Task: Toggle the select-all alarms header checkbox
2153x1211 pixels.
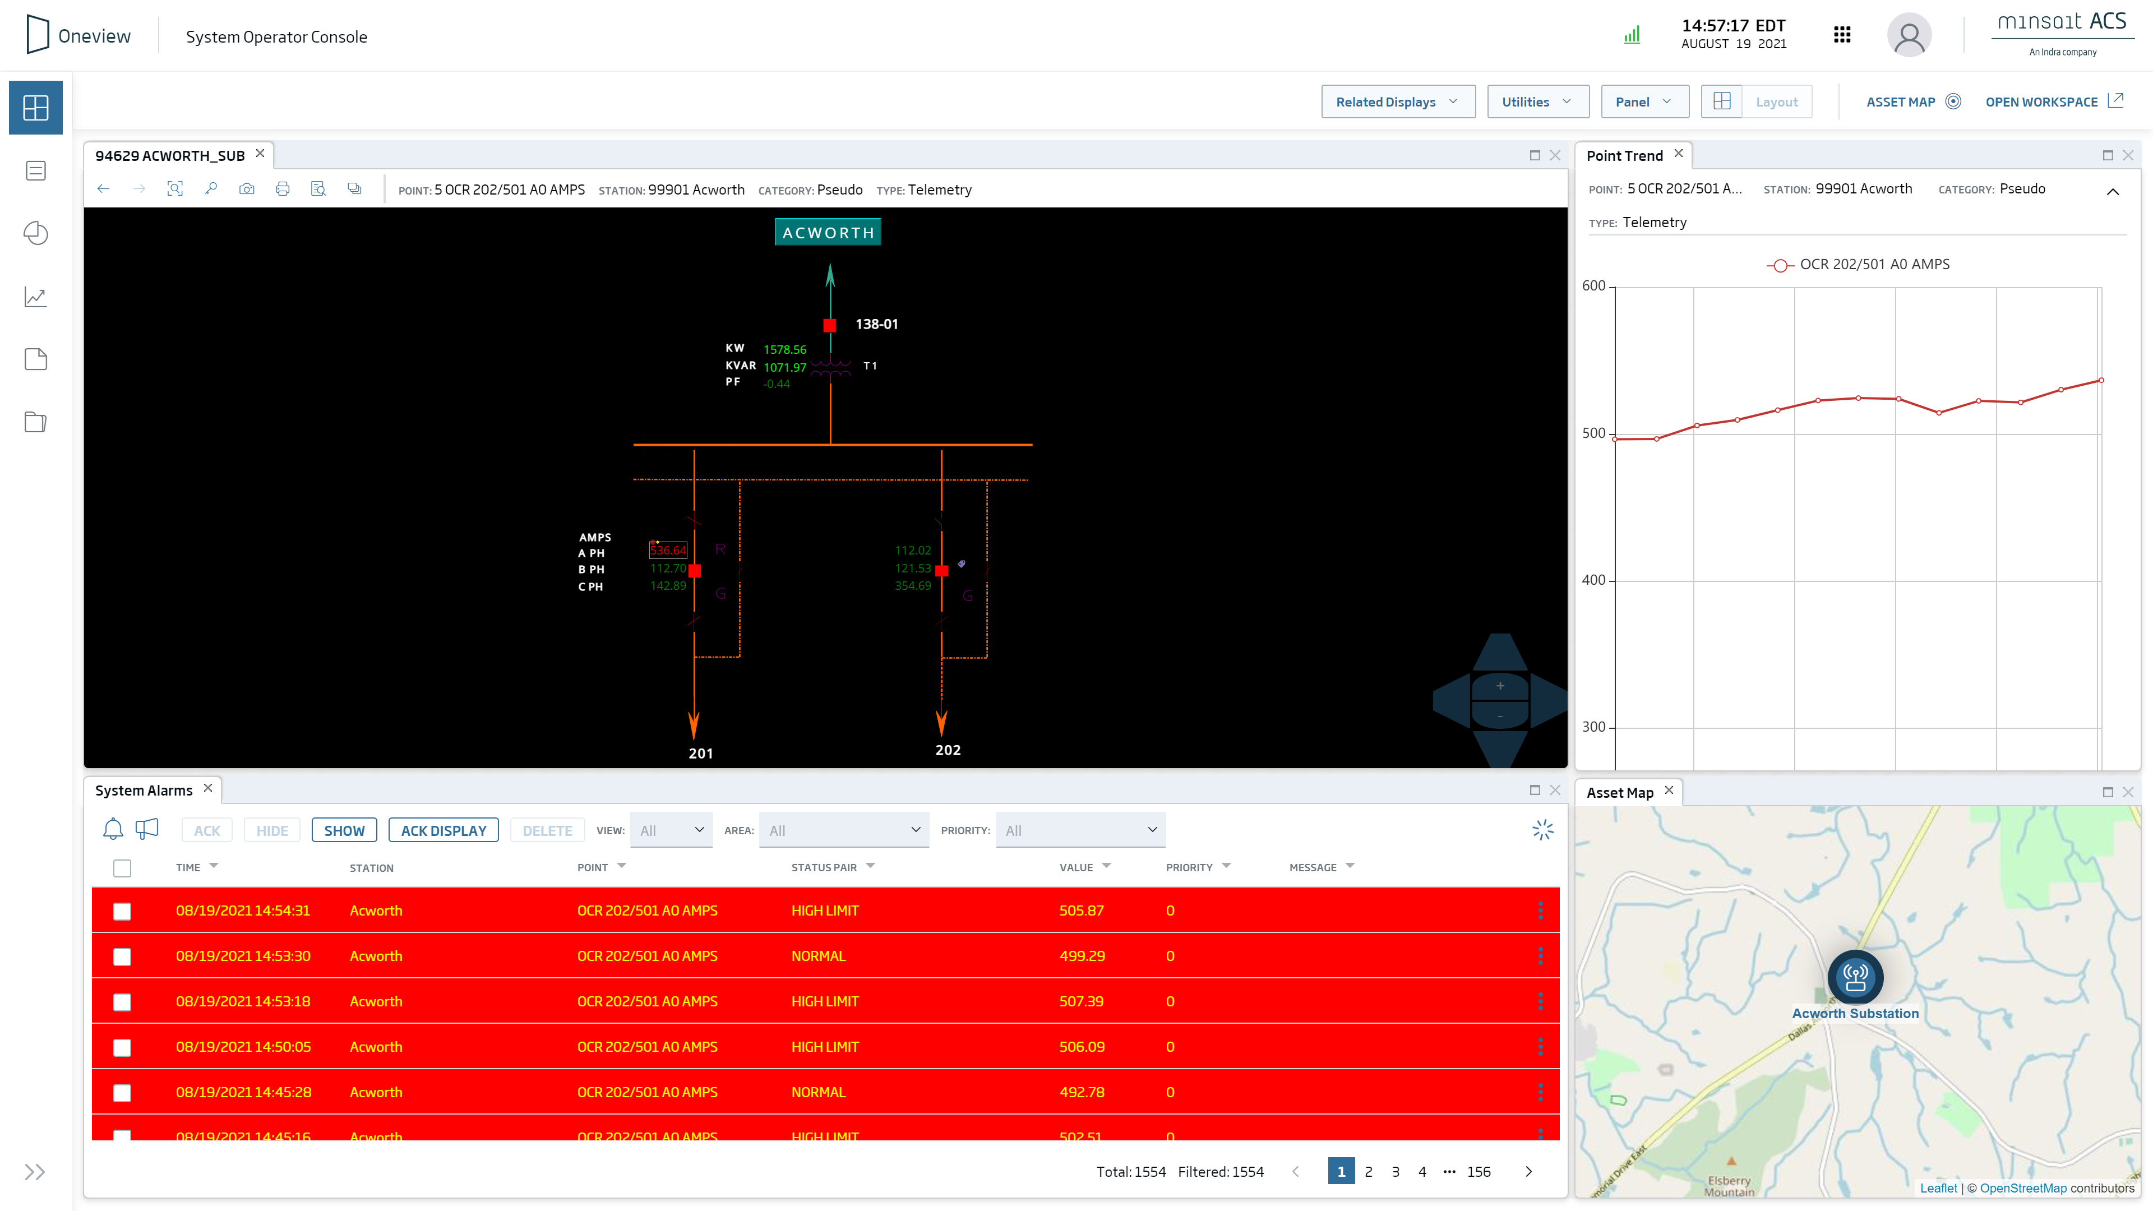Action: point(122,867)
